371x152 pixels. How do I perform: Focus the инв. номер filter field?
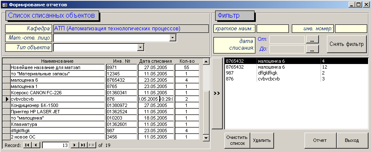(x=351, y=29)
